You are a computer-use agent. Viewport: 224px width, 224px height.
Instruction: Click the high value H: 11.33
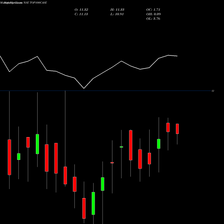117,10
